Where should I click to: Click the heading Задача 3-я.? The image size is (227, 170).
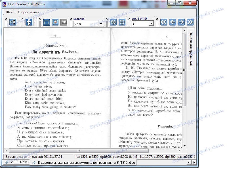(55, 46)
